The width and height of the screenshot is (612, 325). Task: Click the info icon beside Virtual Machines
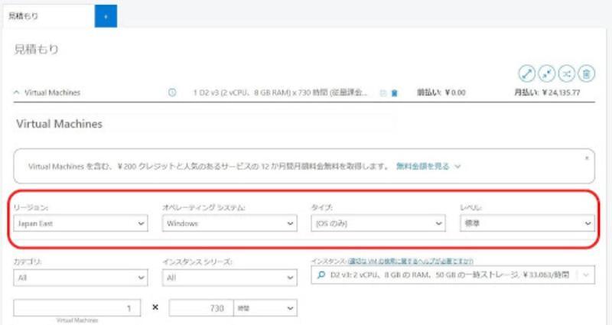point(172,93)
